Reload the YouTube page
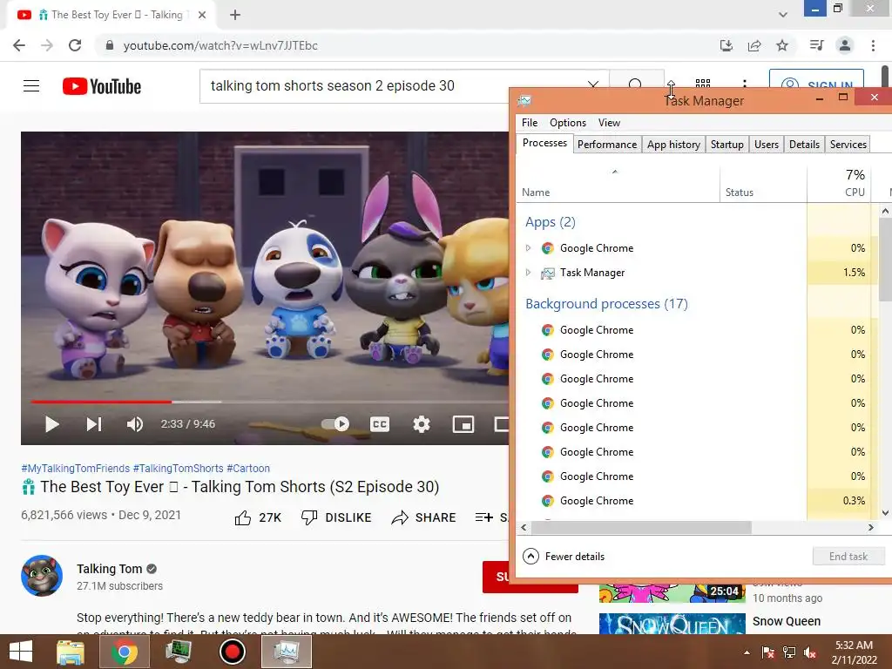 pos(75,45)
